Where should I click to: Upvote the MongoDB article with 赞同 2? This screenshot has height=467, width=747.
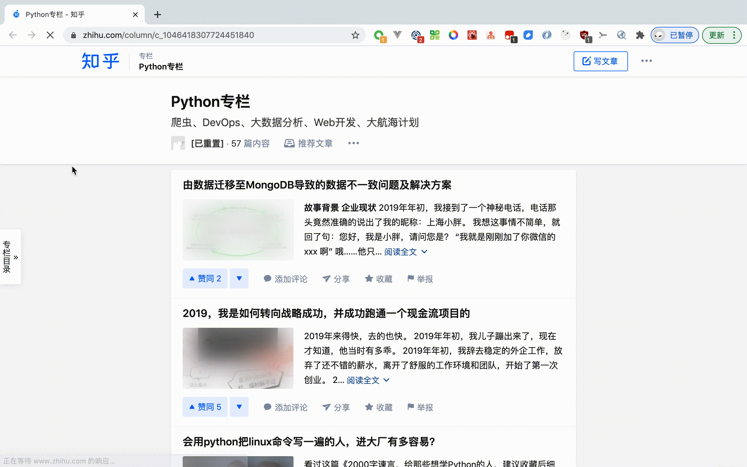click(x=205, y=278)
